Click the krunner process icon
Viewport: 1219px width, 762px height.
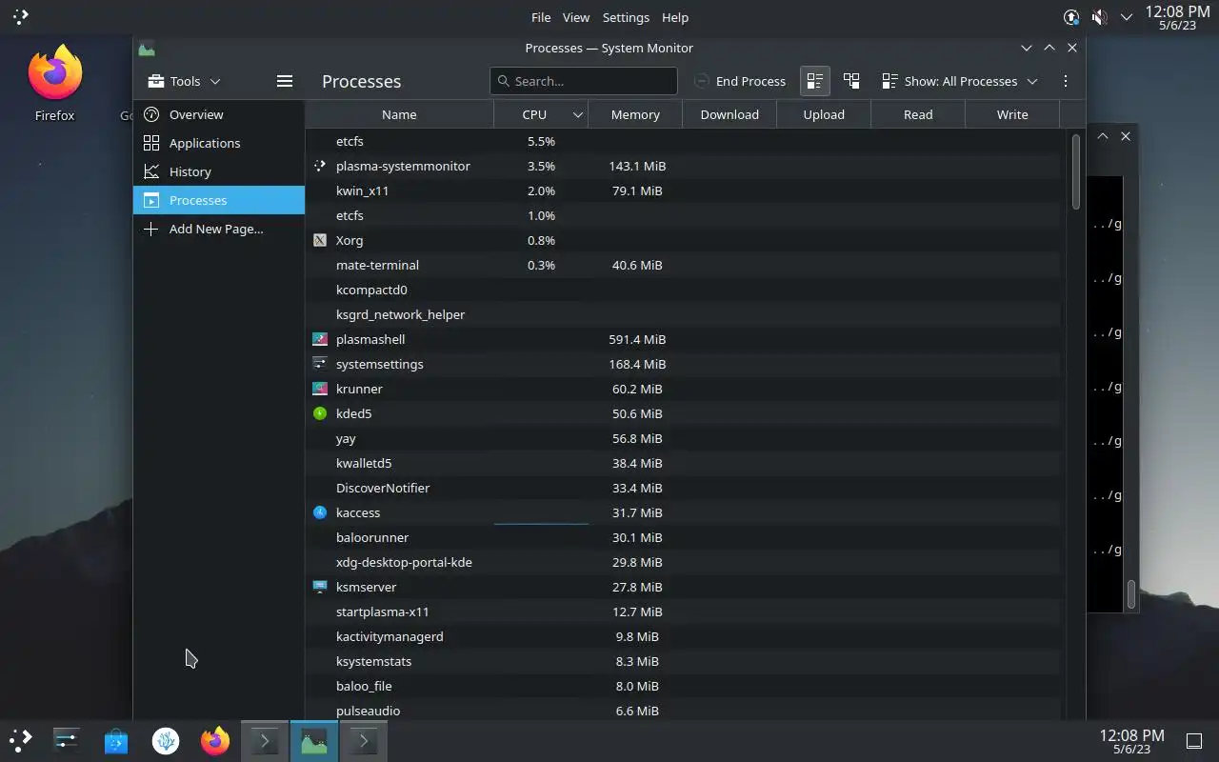(320, 389)
